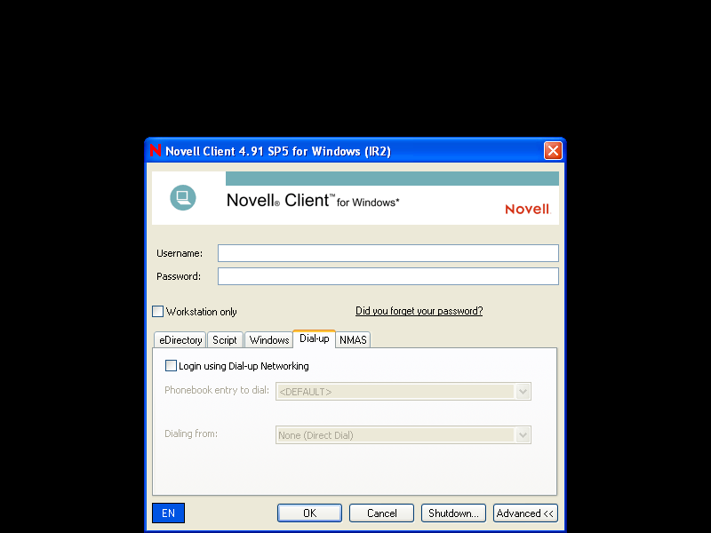Close the Novell Client login dialog
The height and width of the screenshot is (533, 711).
[x=553, y=150]
